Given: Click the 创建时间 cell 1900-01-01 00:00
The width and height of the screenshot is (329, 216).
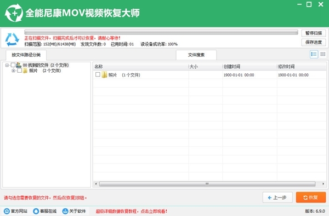Looking at the screenshot, I should pyautogui.click(x=239, y=75).
